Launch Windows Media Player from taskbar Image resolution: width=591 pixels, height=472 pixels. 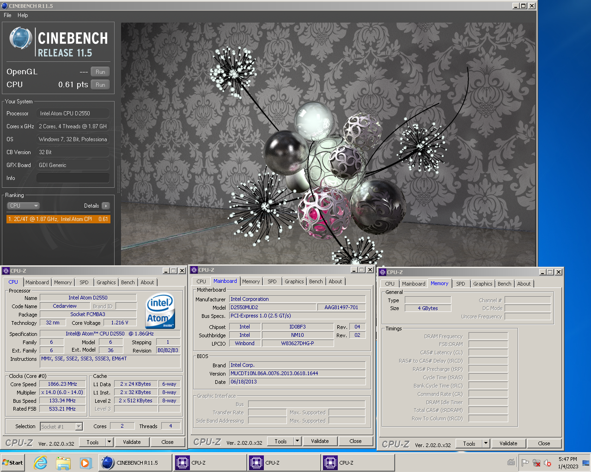(x=85, y=463)
